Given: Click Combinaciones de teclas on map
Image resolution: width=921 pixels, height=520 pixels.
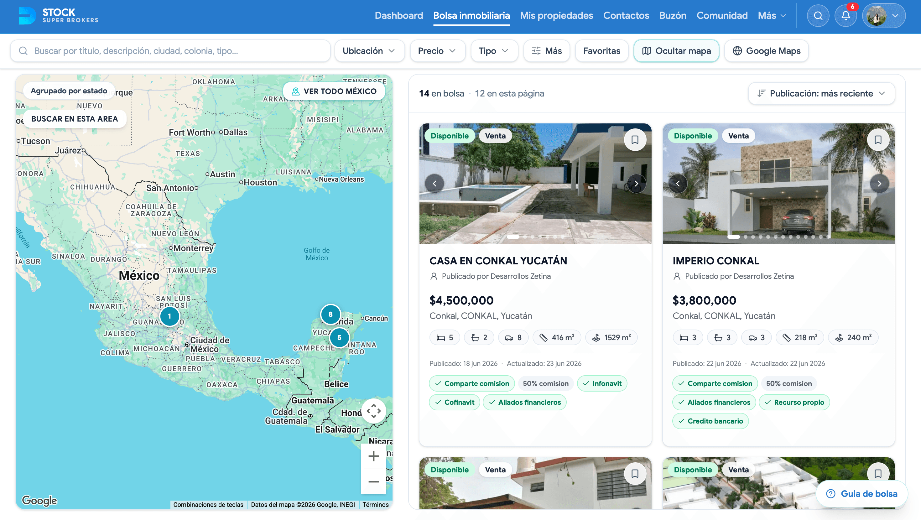Looking at the screenshot, I should (x=208, y=505).
